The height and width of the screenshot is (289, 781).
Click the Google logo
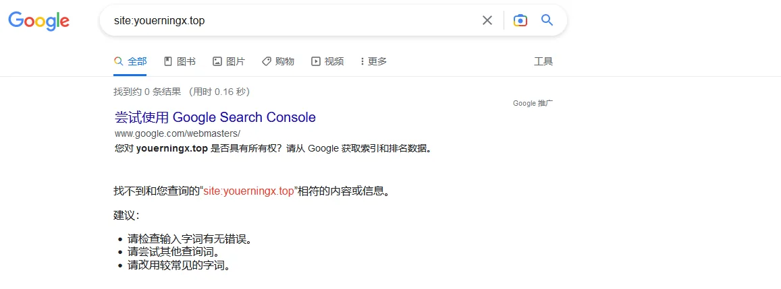39,21
